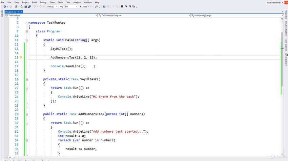This screenshot has height=161, width=288.
Task: Pin the Program.cs tab
Action: click(x=18, y=12)
